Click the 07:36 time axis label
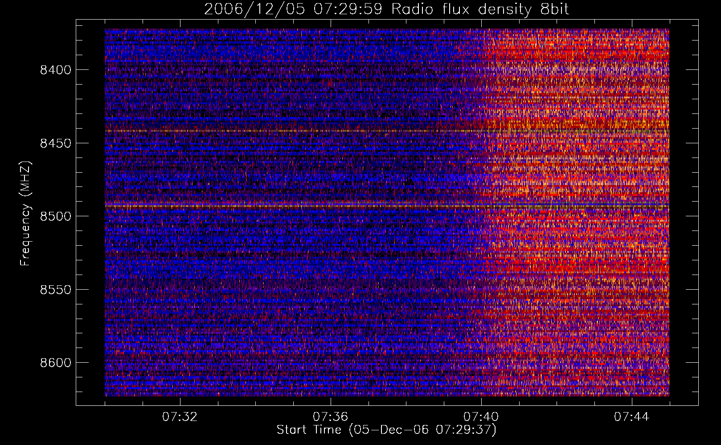 pyautogui.click(x=331, y=417)
